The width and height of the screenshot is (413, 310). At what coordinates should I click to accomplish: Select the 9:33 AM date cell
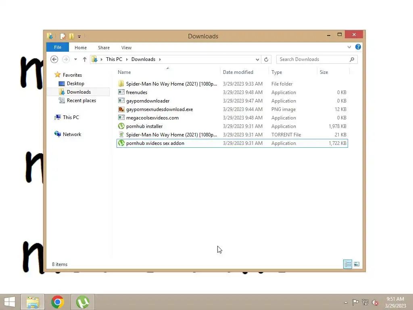pos(242,84)
